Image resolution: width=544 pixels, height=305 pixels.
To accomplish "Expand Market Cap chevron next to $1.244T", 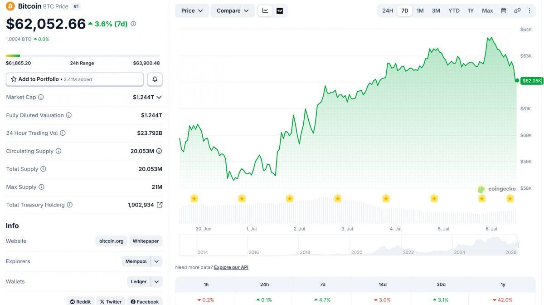I will tap(159, 97).
